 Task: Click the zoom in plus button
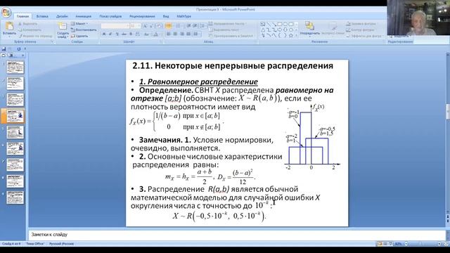pyautogui.click(x=439, y=244)
